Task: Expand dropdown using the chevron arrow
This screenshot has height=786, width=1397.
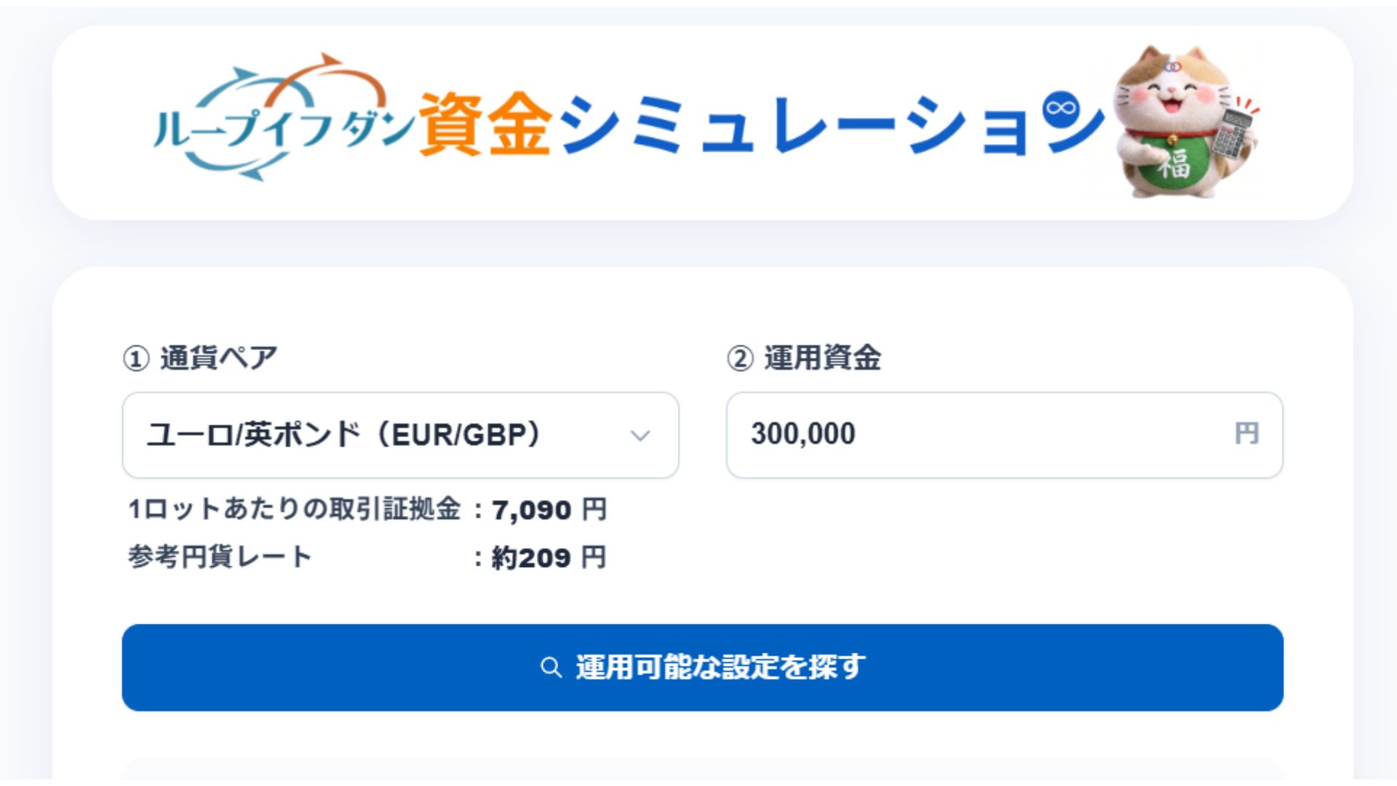Action: click(x=640, y=436)
